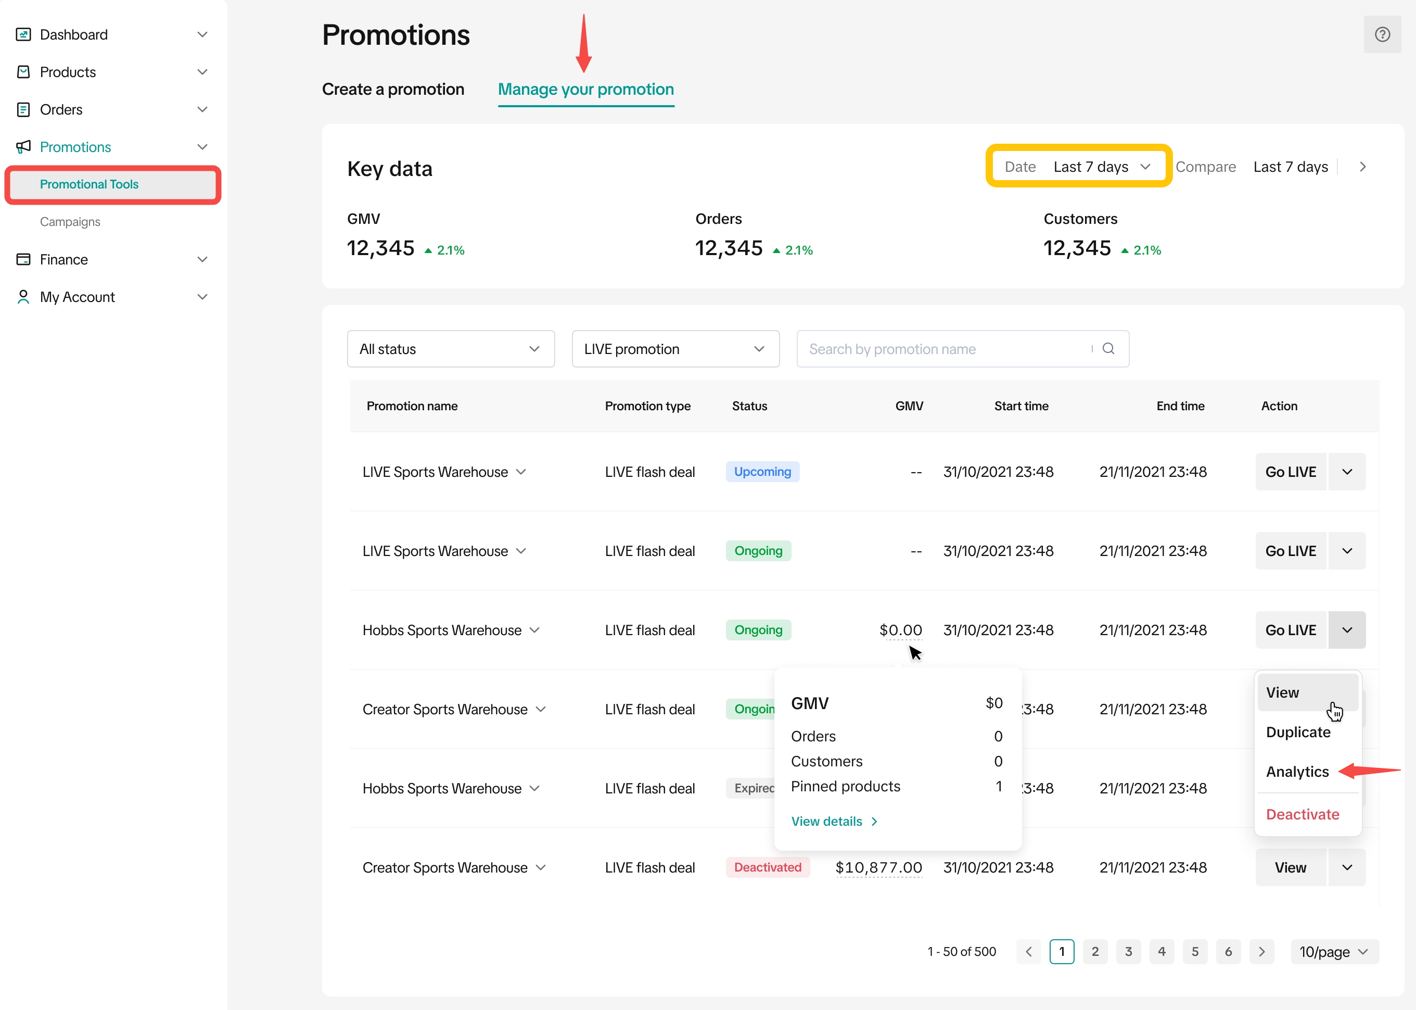Go to next pagination page arrow
The width and height of the screenshot is (1416, 1010).
point(1261,952)
